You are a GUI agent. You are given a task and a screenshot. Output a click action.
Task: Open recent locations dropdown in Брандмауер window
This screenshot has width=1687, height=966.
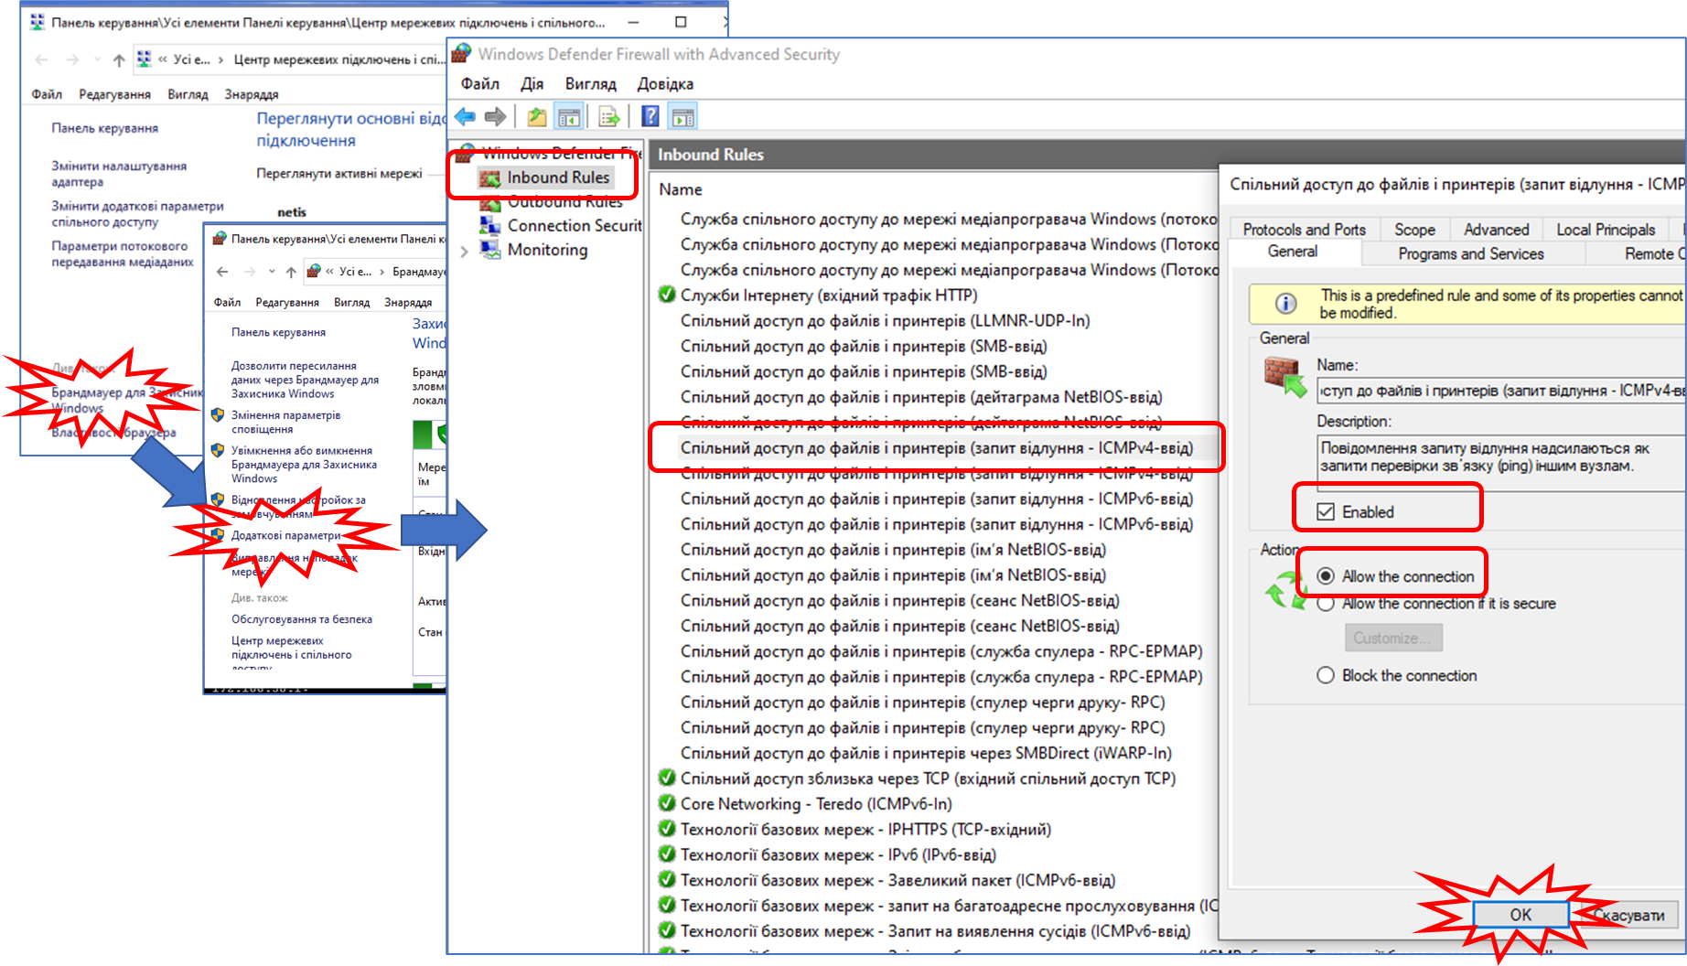coord(272,272)
